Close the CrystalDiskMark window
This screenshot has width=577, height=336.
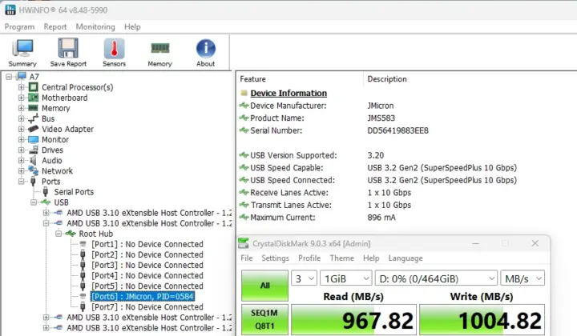coord(535,243)
